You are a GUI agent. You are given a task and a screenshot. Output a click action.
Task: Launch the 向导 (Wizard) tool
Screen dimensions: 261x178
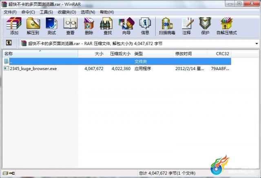(126, 26)
